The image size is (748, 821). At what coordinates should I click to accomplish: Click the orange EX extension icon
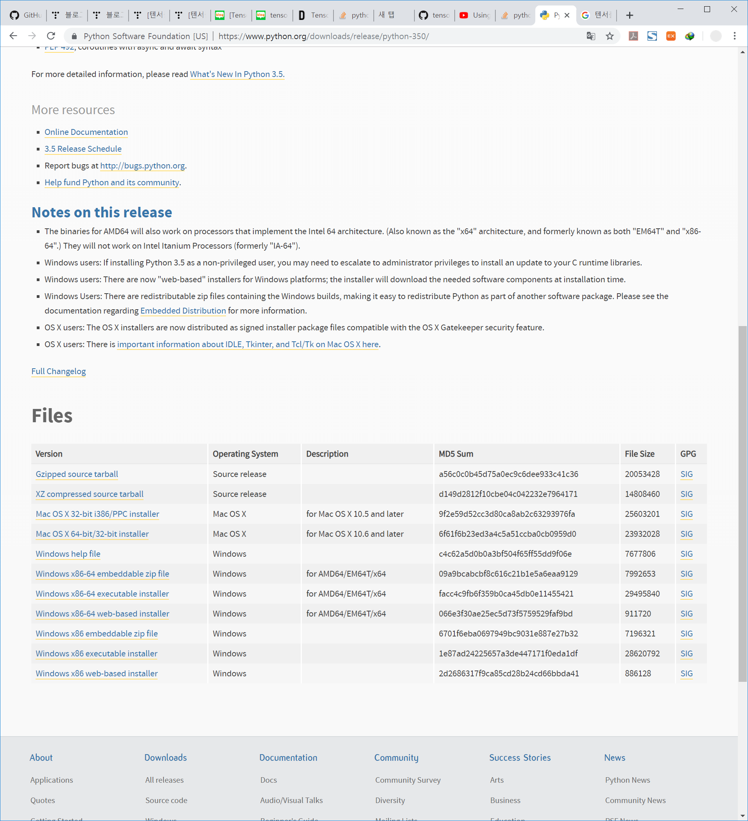pyautogui.click(x=671, y=36)
